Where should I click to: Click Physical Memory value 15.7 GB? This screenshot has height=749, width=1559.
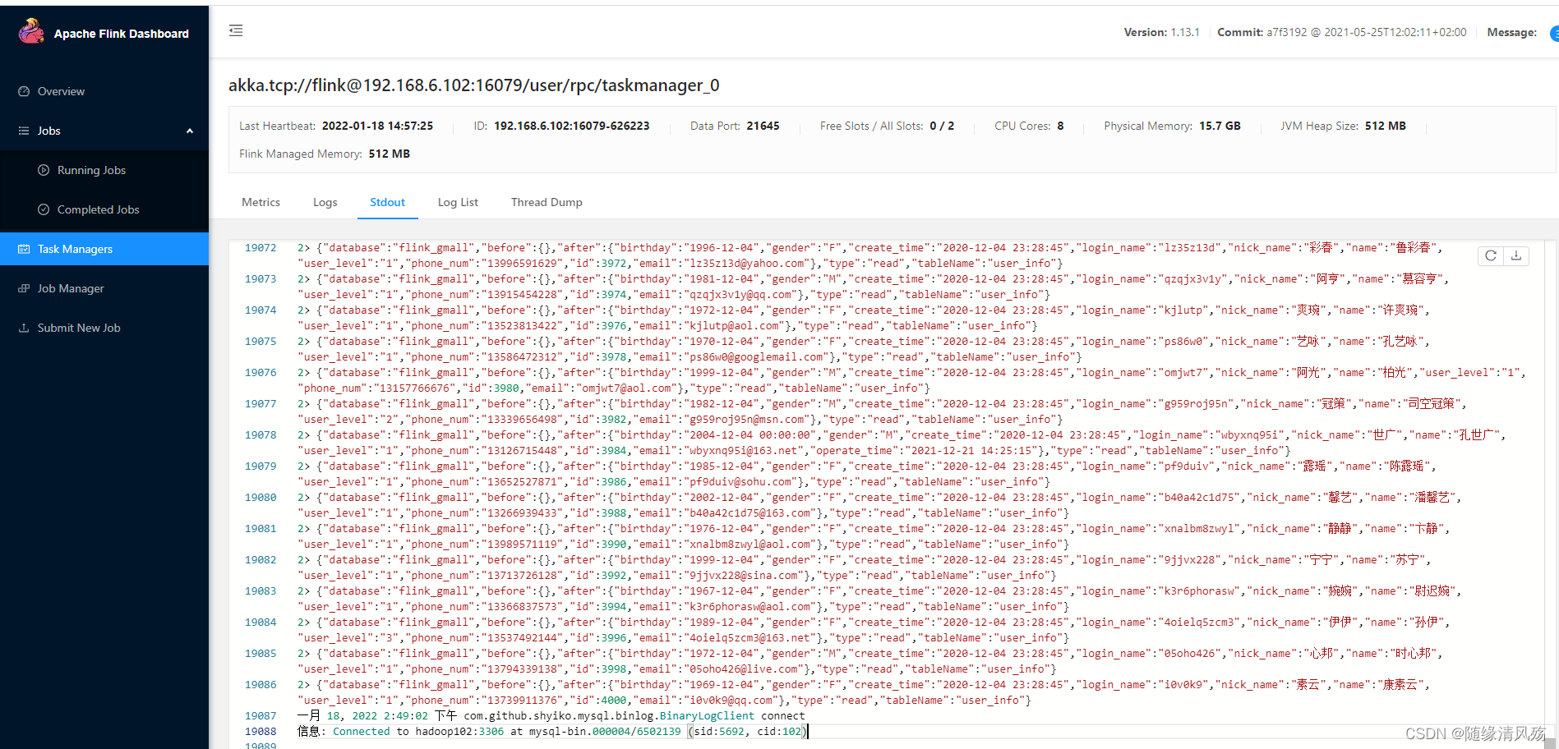[x=1220, y=126]
